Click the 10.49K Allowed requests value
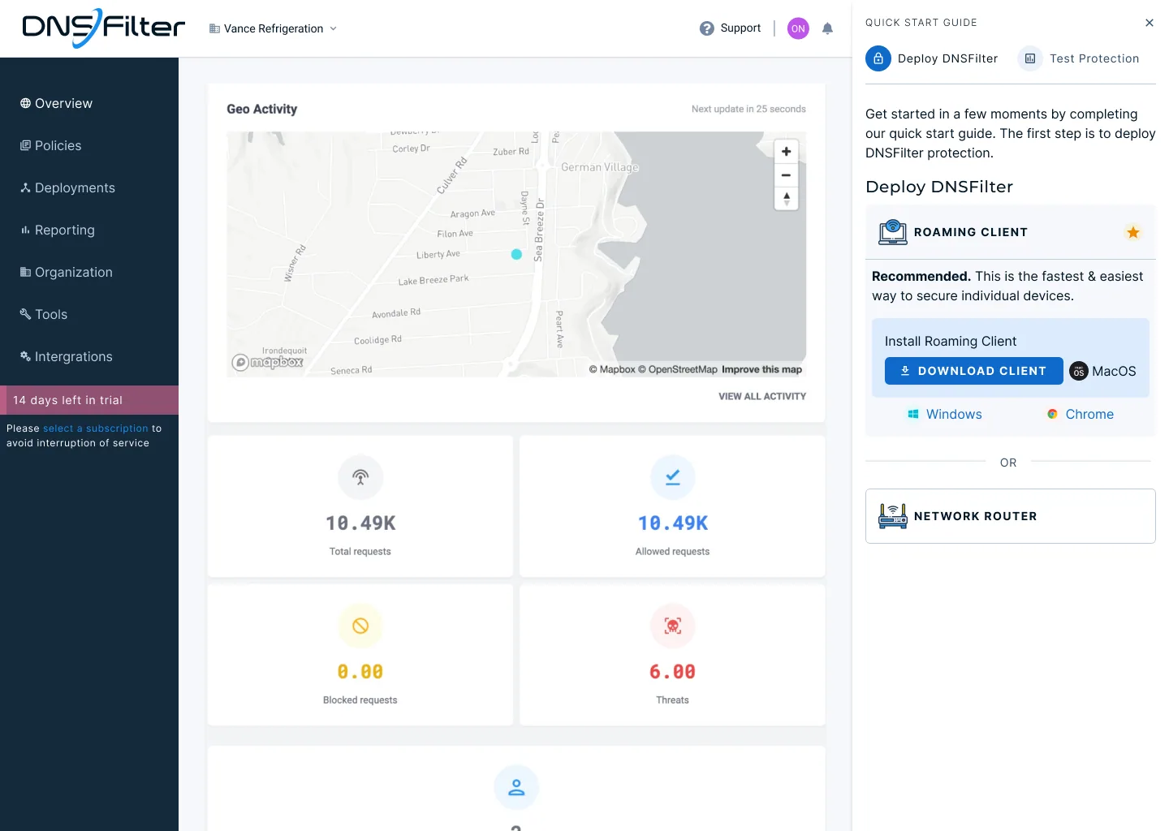This screenshot has height=831, width=1169. (x=673, y=523)
